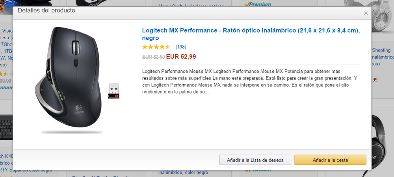
Task: Add the mouse to the basket (Añadir a la cesta)
Action: (330, 160)
